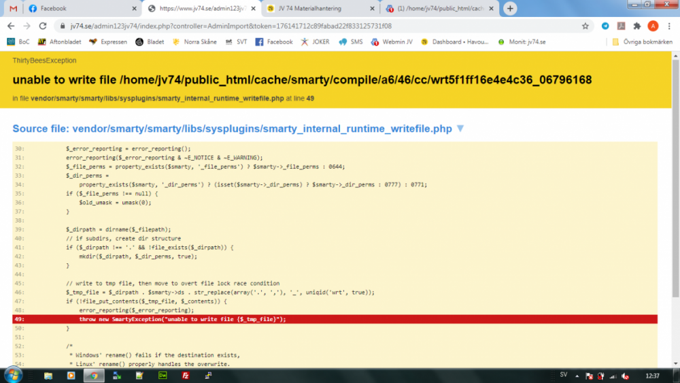Launch FileZilla from the taskbar
The width and height of the screenshot is (680, 383).
pos(185,376)
